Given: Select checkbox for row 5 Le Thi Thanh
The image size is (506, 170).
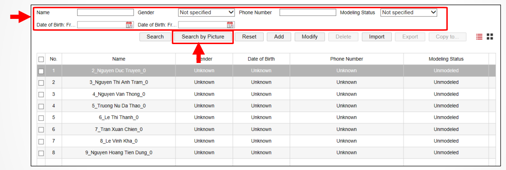Looking at the screenshot, I should tap(41, 118).
